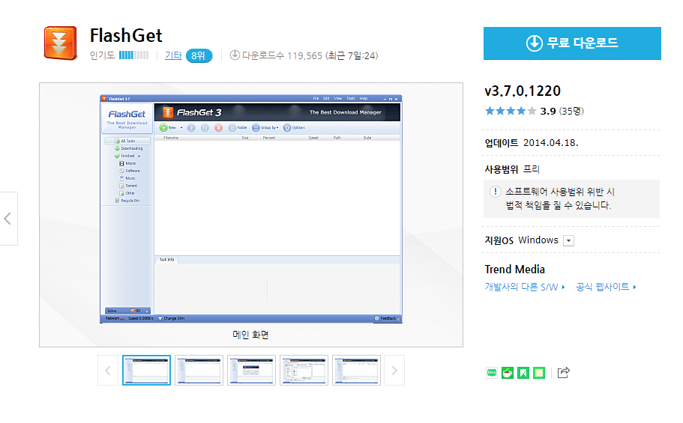The height and width of the screenshot is (423, 683).
Task: Open Help menu in screenshot window
Action: [364, 98]
